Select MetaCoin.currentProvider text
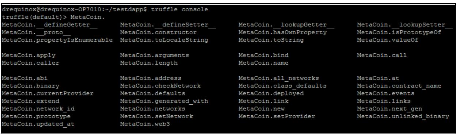 pos(47,94)
